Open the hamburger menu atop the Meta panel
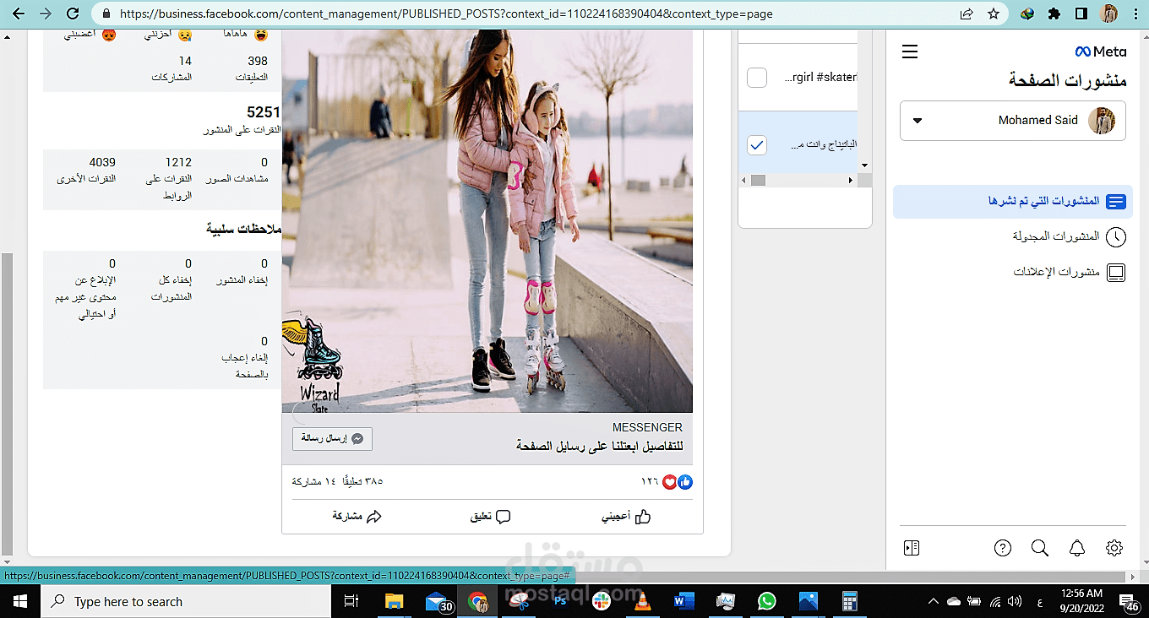The image size is (1149, 618). click(x=909, y=51)
